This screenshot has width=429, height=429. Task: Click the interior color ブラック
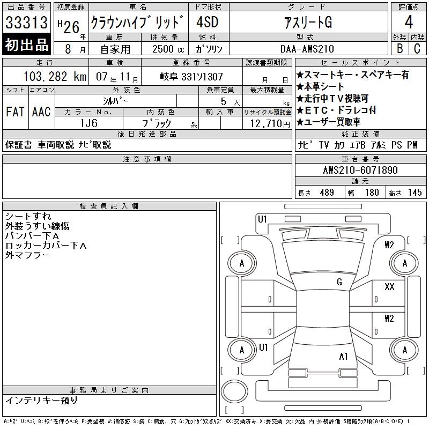[157, 123]
